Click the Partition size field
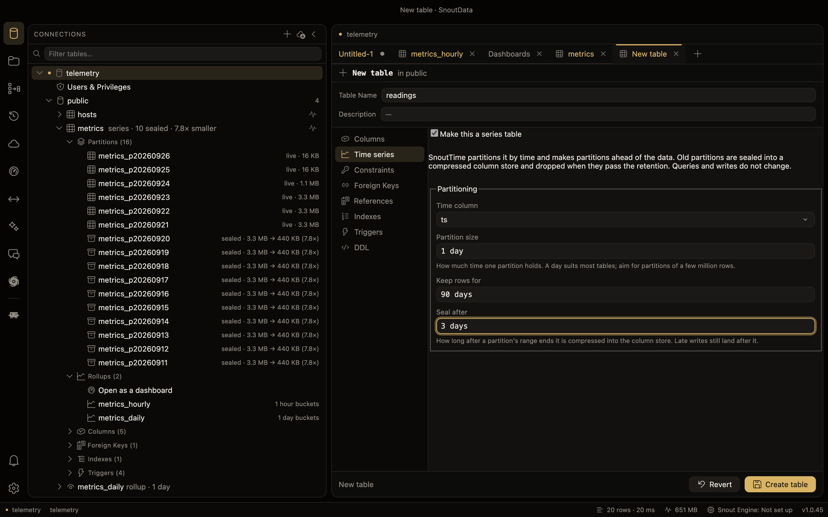The image size is (828, 517). point(625,251)
